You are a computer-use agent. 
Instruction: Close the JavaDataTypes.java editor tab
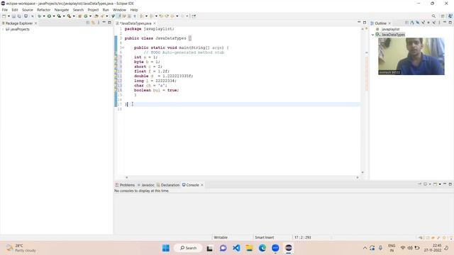tap(155, 23)
